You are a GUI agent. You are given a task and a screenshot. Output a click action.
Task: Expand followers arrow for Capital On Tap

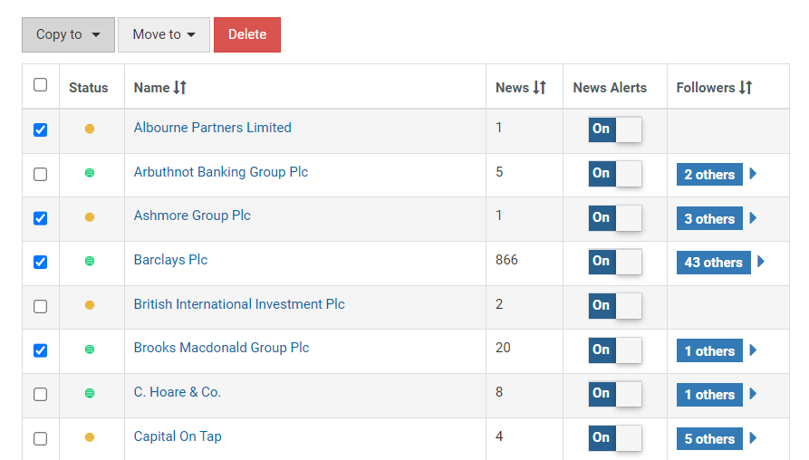(753, 438)
